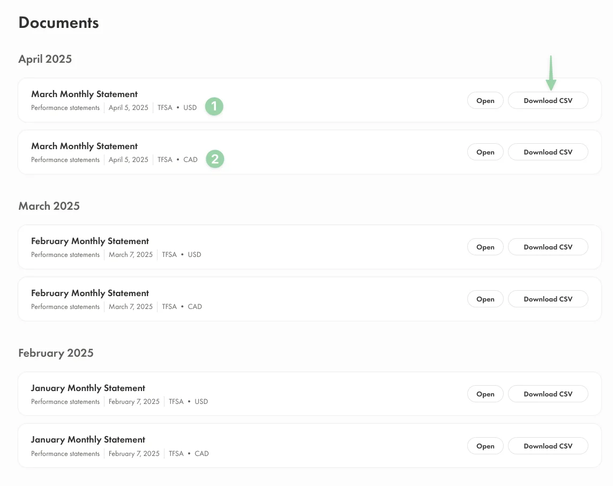Click 'TFSA • USD' tag on March statement
Viewport: 613px width, 486px height.
[x=177, y=108]
